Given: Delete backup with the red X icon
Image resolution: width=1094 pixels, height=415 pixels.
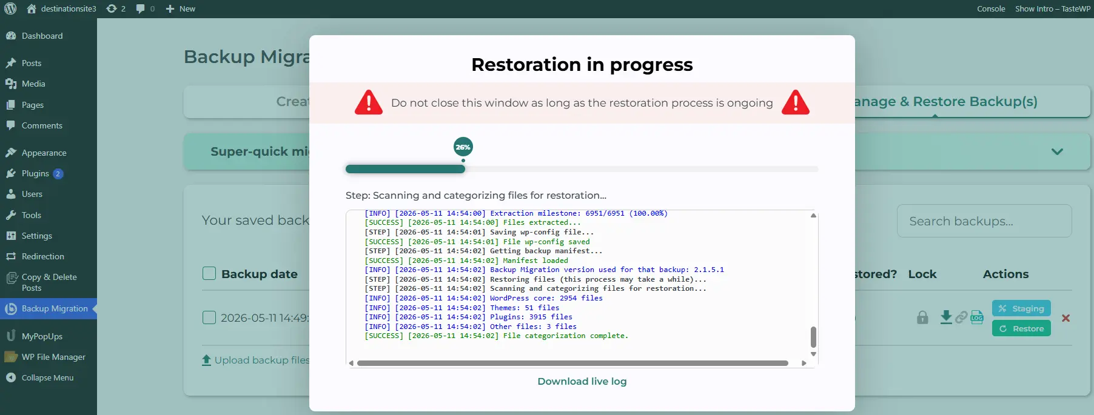Looking at the screenshot, I should (x=1065, y=318).
